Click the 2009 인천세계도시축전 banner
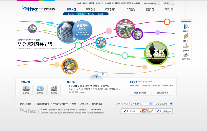 [x=146, y=111]
